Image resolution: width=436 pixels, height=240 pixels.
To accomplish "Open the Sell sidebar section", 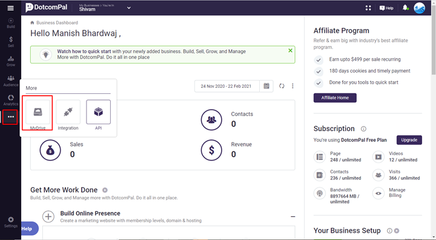I will click(x=10, y=42).
